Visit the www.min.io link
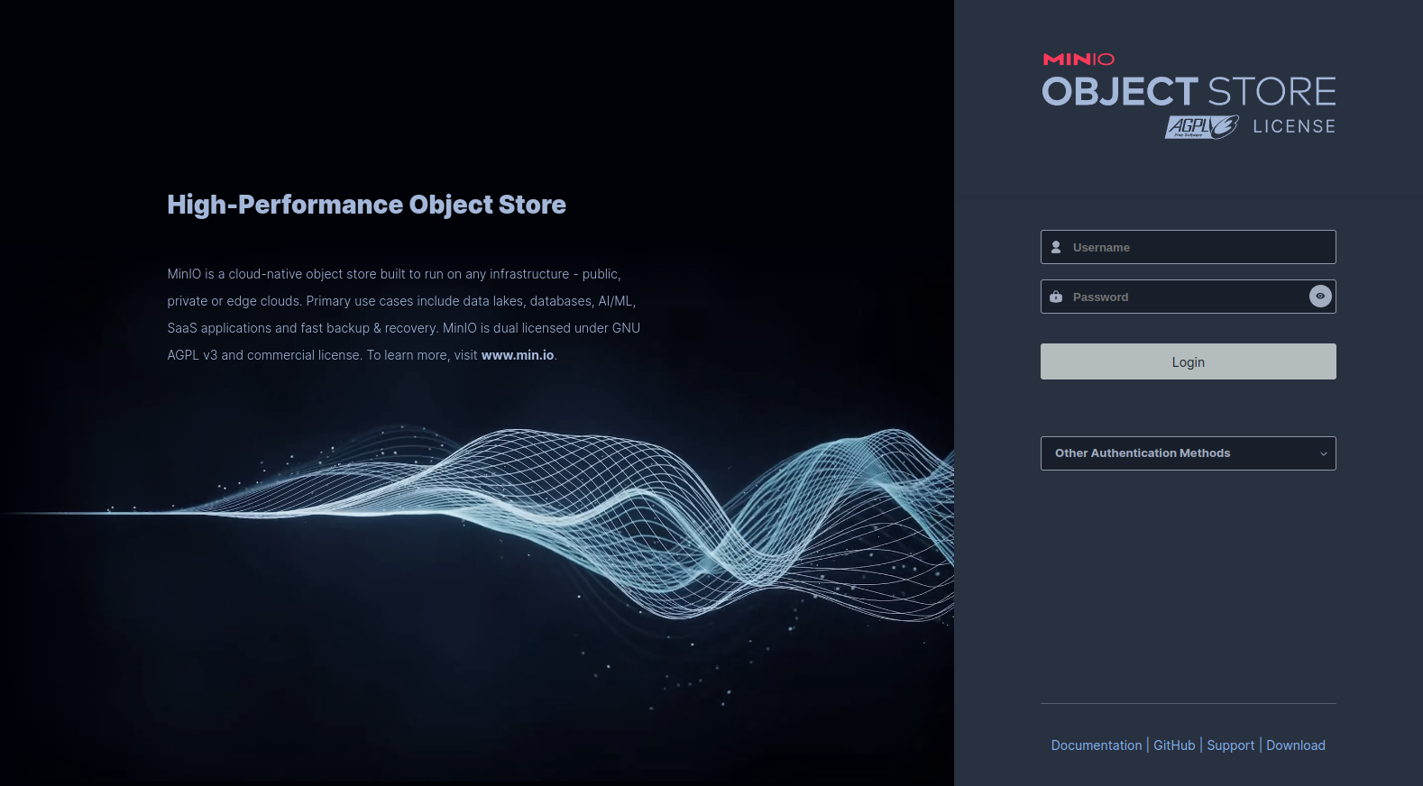This screenshot has width=1423, height=786. click(x=518, y=355)
